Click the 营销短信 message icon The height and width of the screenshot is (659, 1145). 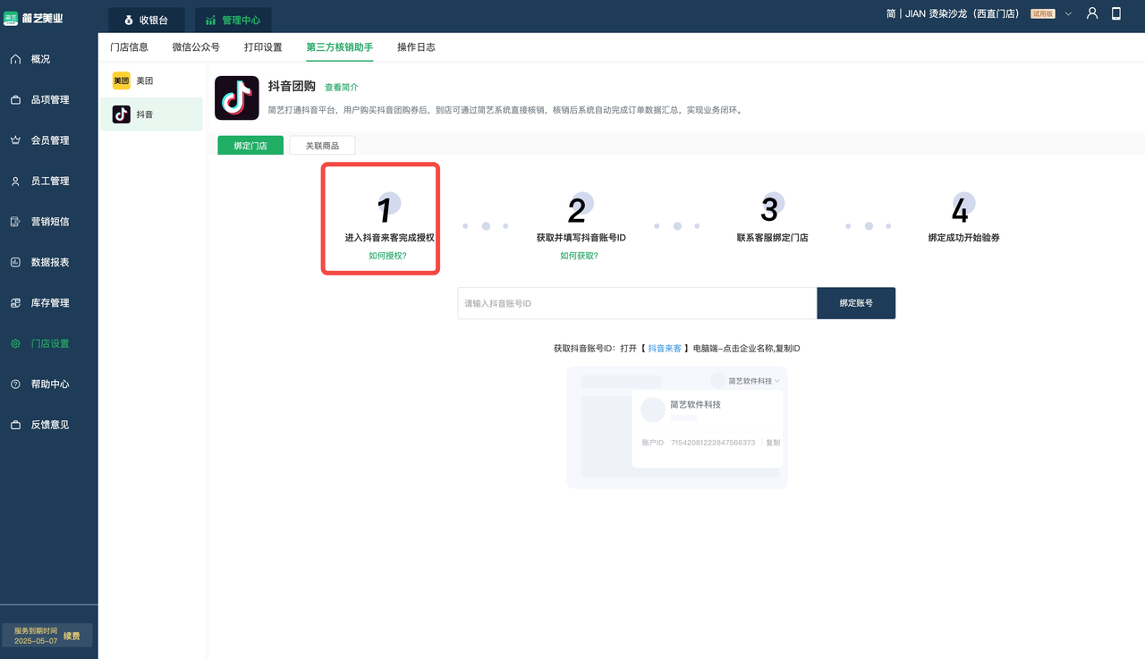(15, 222)
